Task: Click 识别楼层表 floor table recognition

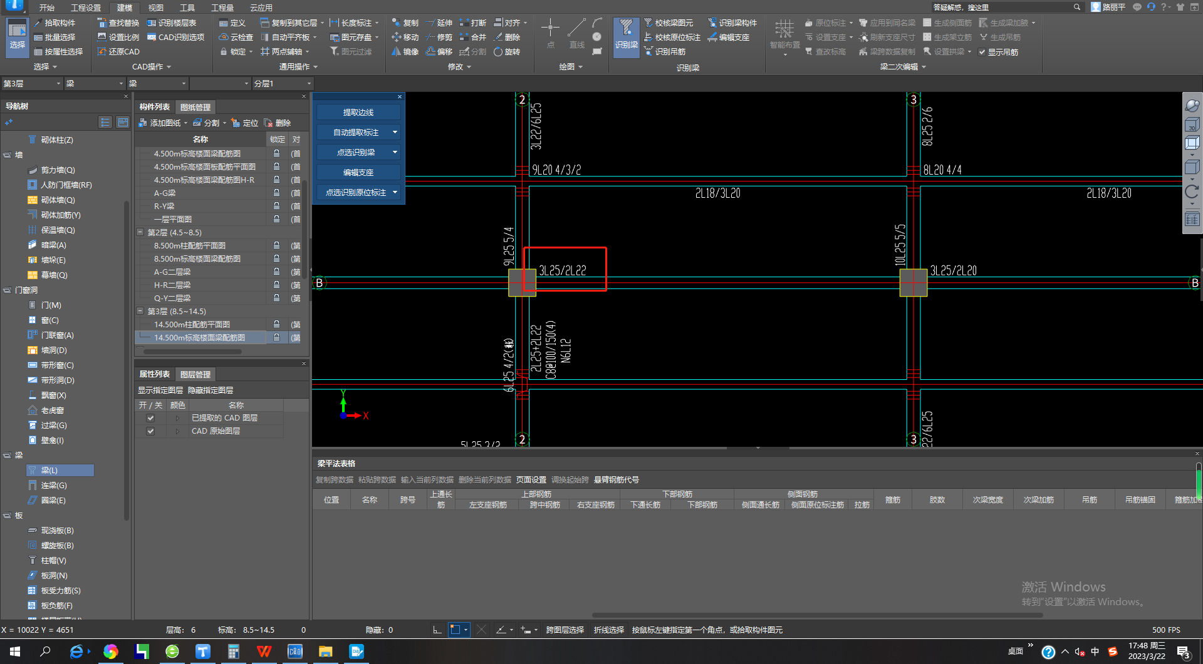Action: click(171, 23)
